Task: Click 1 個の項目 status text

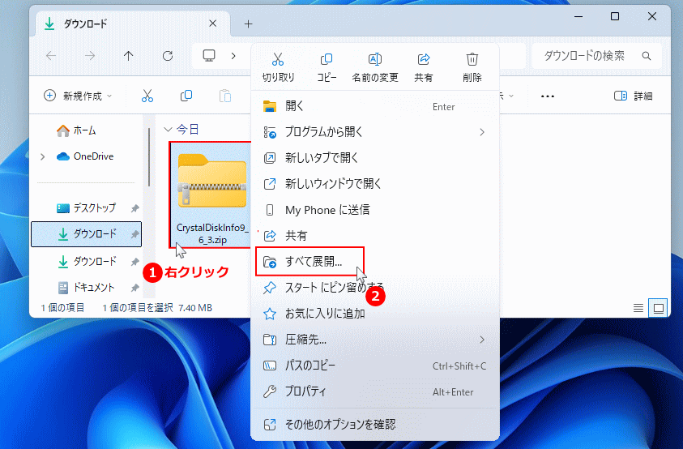Action: 62,308
